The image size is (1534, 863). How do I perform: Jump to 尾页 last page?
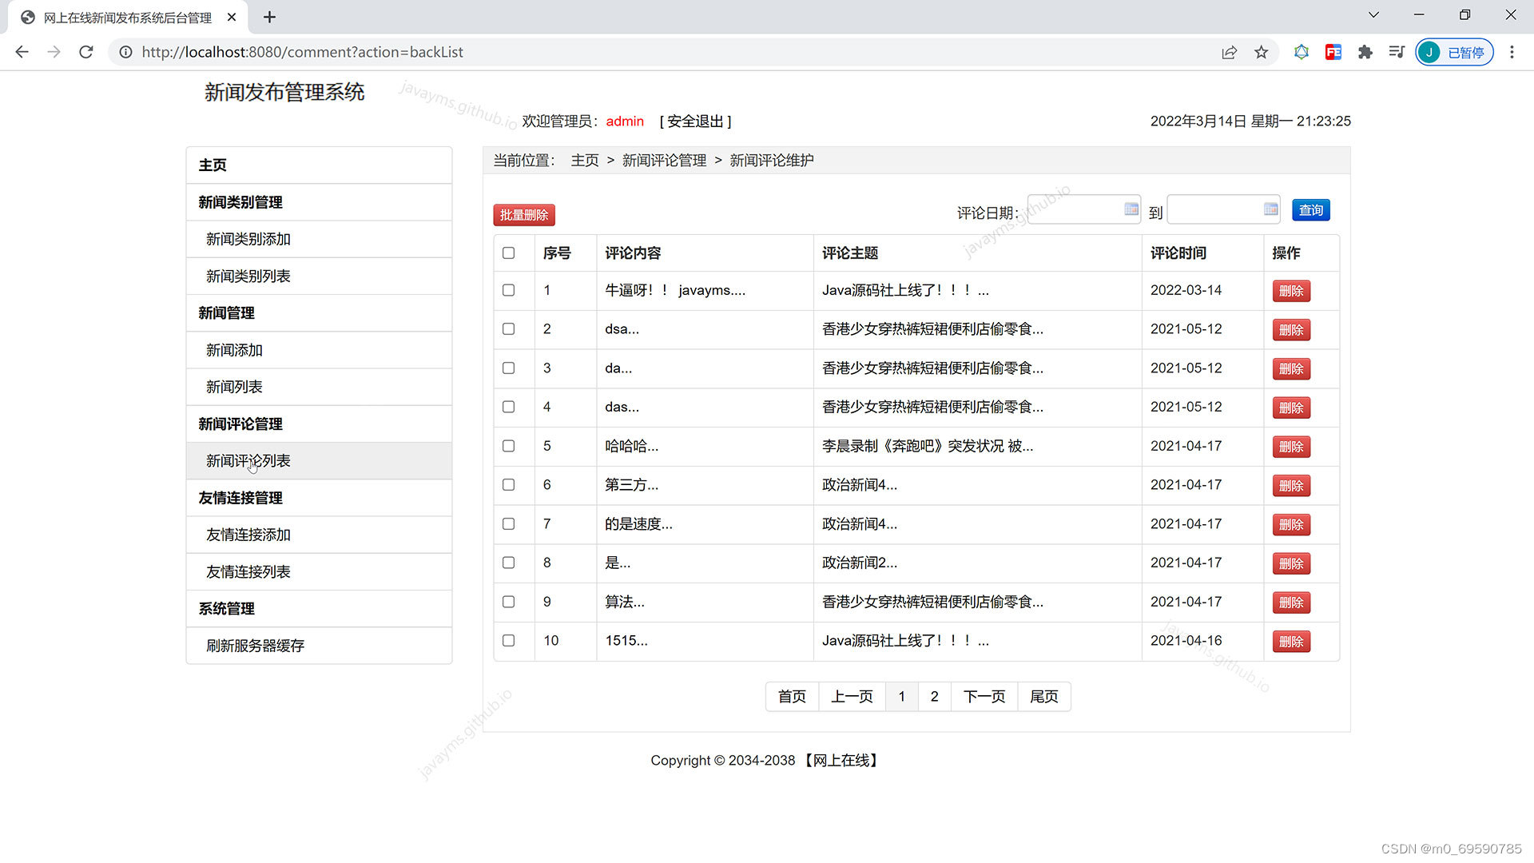pos(1043,697)
